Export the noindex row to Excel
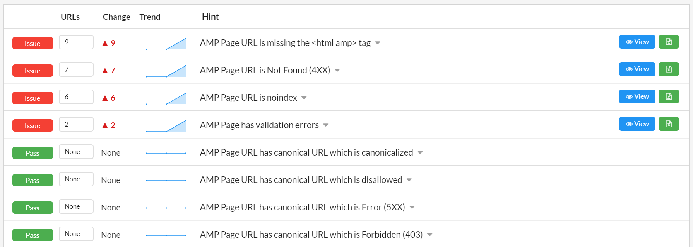Image resolution: width=693 pixels, height=247 pixels. (x=669, y=96)
